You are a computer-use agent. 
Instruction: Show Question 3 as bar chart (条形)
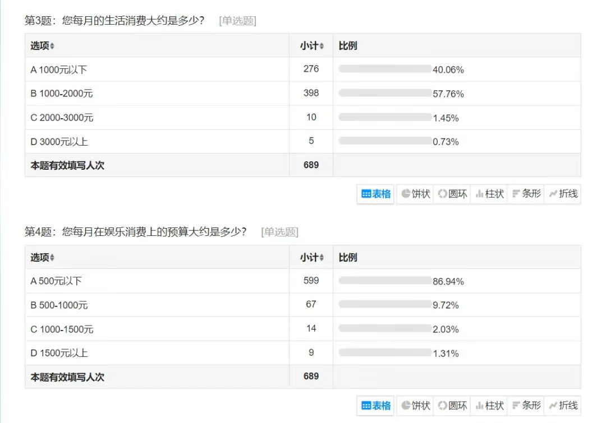point(526,194)
